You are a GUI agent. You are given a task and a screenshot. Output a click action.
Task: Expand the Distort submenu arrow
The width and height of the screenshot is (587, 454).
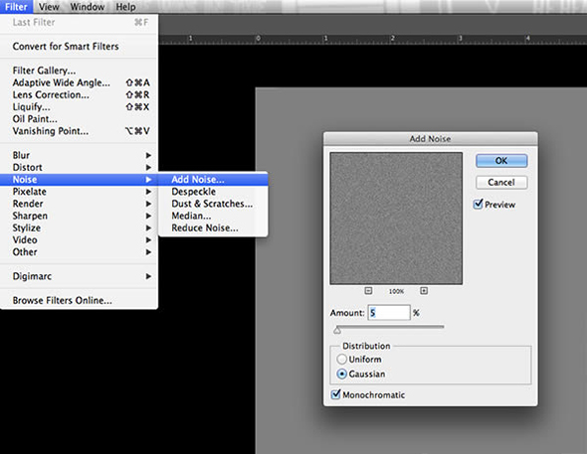coord(148,168)
